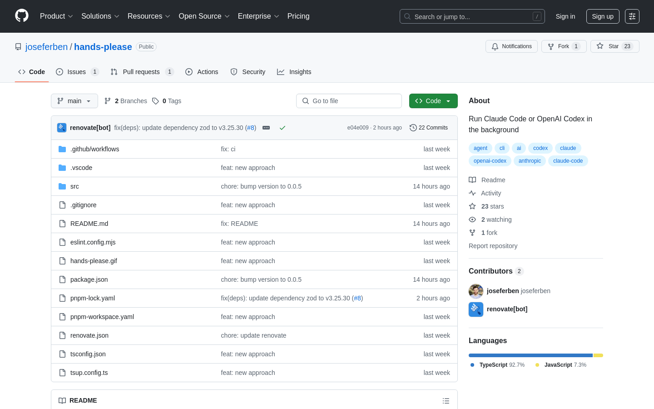This screenshot has width=654, height=409.
Task: Open the Insights tab
Action: 294,72
